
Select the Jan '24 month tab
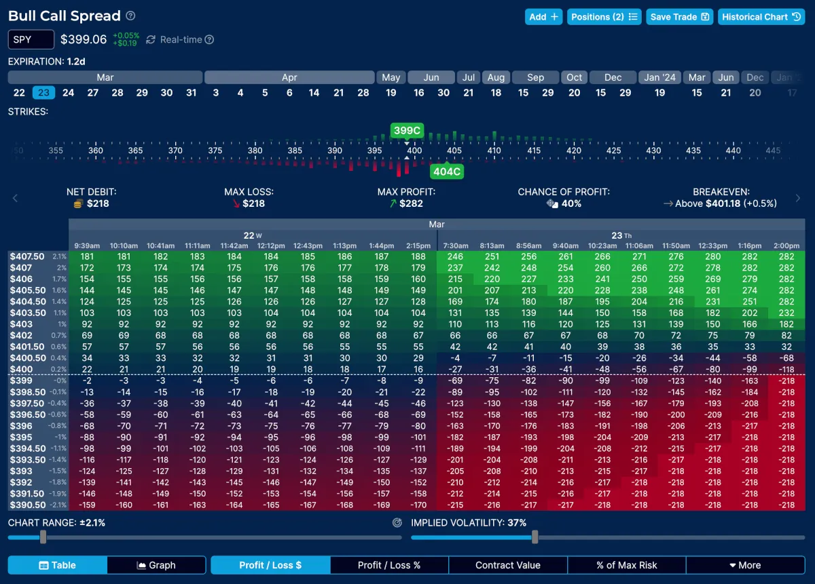[659, 77]
